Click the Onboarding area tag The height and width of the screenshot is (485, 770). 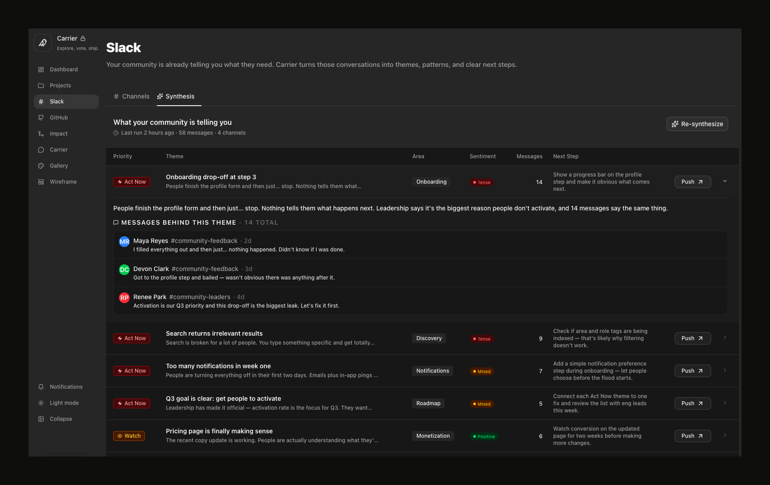[431, 182]
